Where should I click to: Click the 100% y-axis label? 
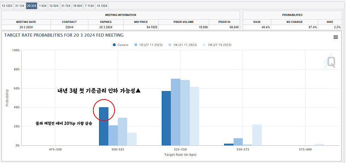click(x=16, y=50)
